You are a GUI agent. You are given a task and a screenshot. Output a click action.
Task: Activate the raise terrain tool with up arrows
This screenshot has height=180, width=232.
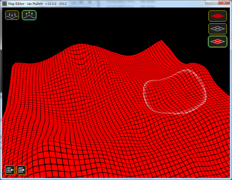[29, 15]
